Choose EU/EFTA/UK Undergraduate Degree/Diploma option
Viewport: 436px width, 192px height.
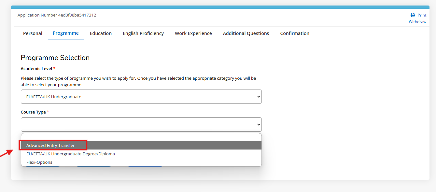coord(71,154)
